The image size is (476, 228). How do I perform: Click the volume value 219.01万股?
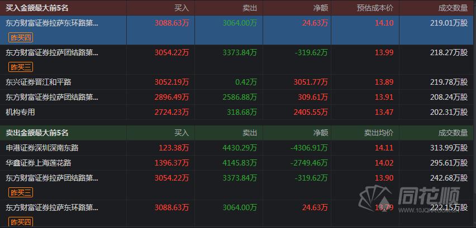449,23
